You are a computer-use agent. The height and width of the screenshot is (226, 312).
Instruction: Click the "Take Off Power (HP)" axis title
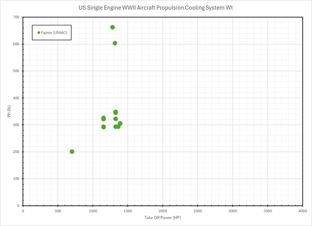162,217
